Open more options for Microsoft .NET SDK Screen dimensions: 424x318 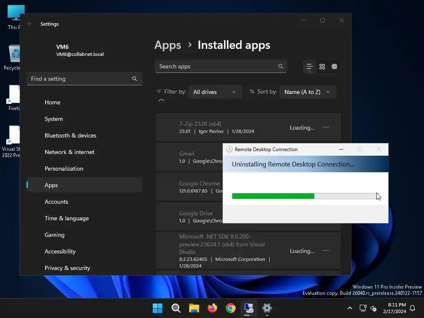326,251
